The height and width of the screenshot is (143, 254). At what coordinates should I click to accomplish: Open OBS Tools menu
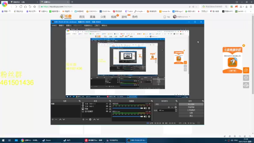pos(97,26)
